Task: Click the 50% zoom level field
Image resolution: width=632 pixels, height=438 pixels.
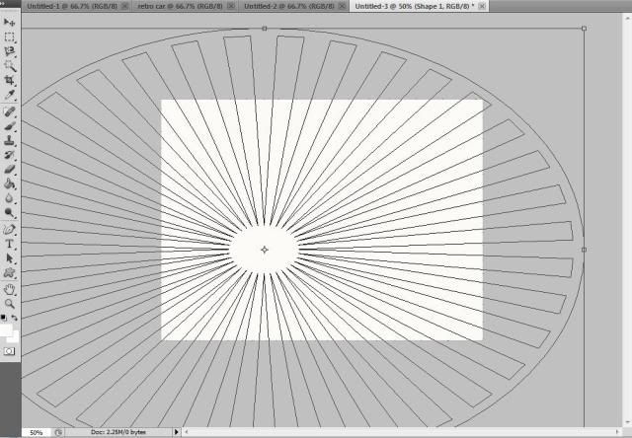Action: coord(36,432)
